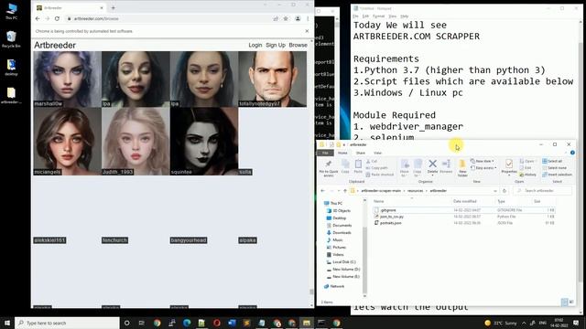Reload the Chrome page
586x329 pixels.
coord(57,18)
